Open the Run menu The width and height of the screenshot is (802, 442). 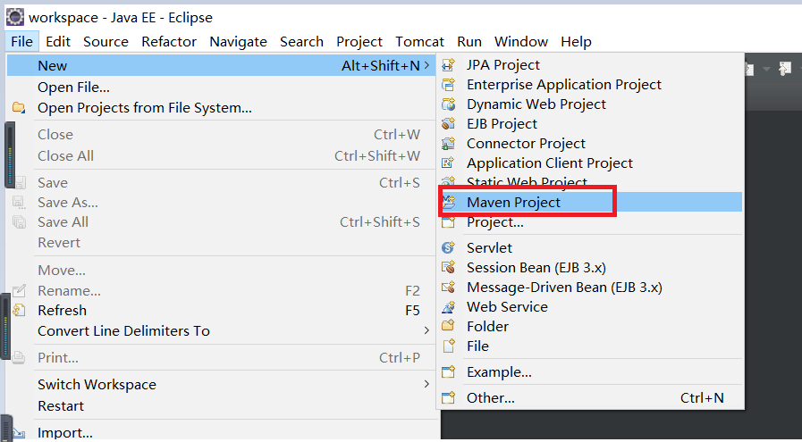(469, 41)
